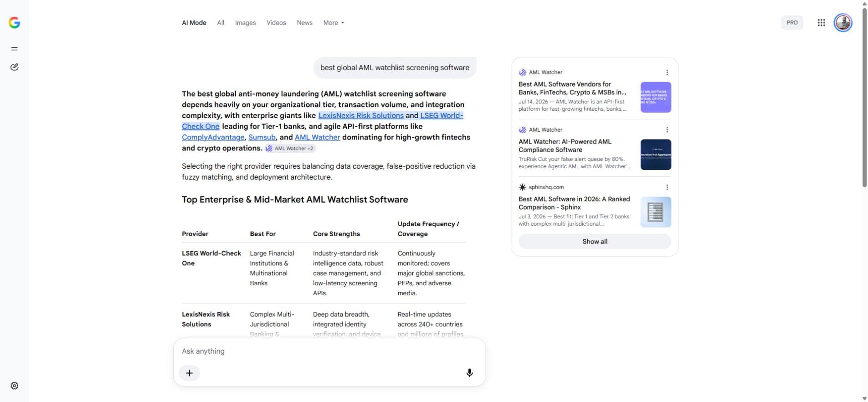The image size is (868, 402).
Task: Switch to the AI Mode tab
Action: 194,23
